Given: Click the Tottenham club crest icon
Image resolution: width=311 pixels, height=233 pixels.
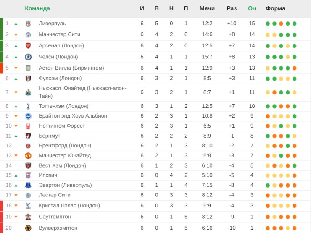Looking at the screenshot, I should point(28,106).
